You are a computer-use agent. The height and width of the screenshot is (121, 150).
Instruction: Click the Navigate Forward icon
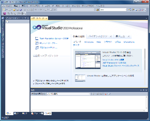point(51,10)
